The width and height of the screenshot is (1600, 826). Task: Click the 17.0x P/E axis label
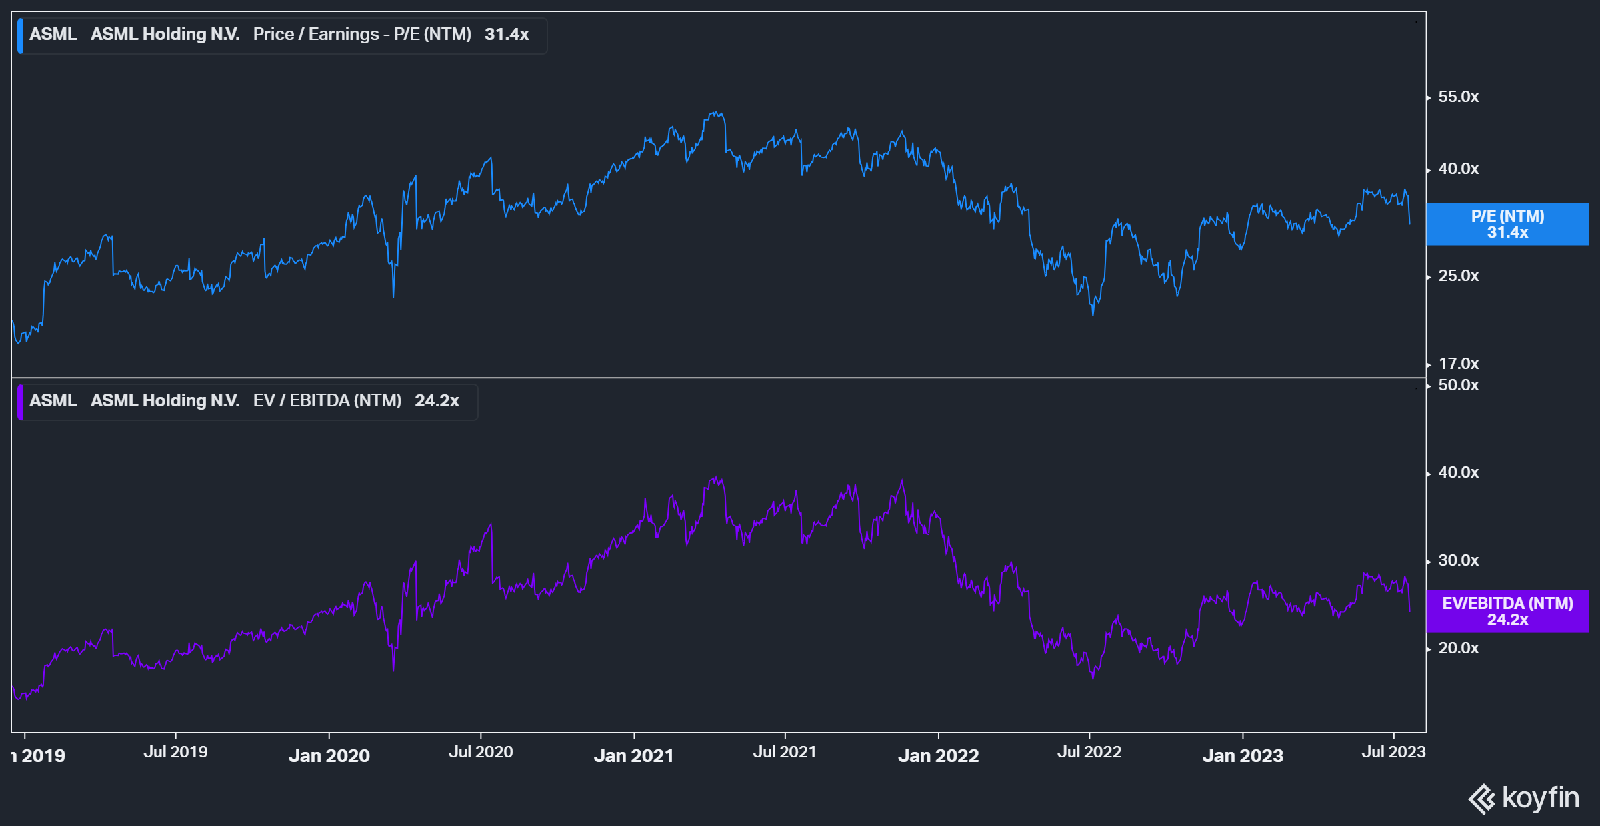[x=1458, y=364]
